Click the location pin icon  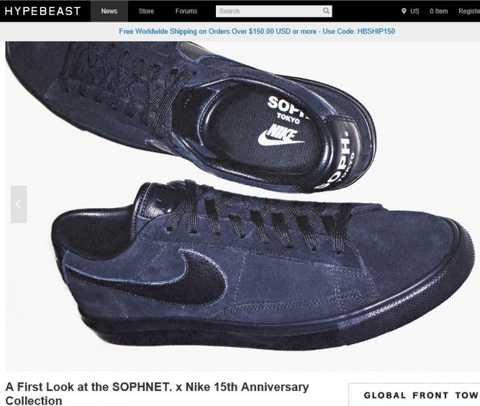click(403, 12)
